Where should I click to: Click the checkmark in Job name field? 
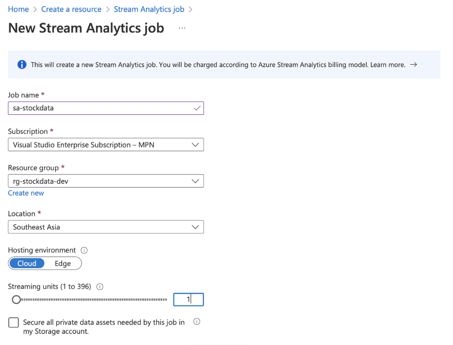coord(197,108)
